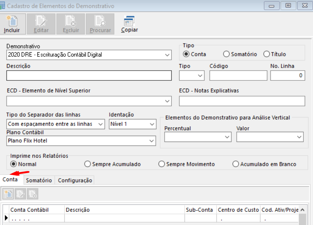Click the grid scrollbar up arrow
313x225 pixels.
point(303,210)
